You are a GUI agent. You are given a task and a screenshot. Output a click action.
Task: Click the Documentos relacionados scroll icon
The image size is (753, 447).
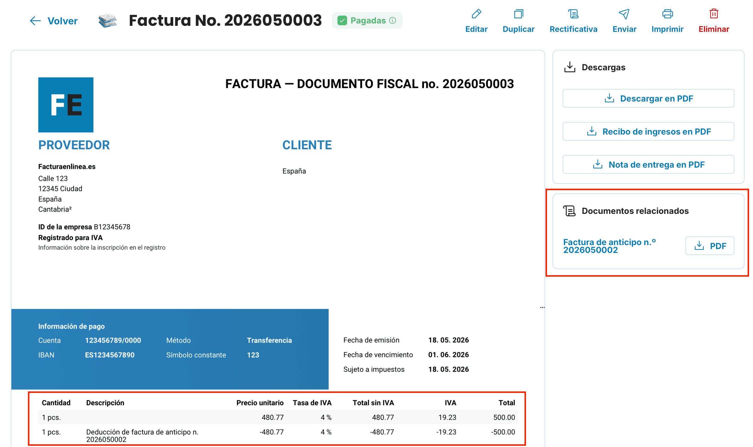click(x=570, y=211)
